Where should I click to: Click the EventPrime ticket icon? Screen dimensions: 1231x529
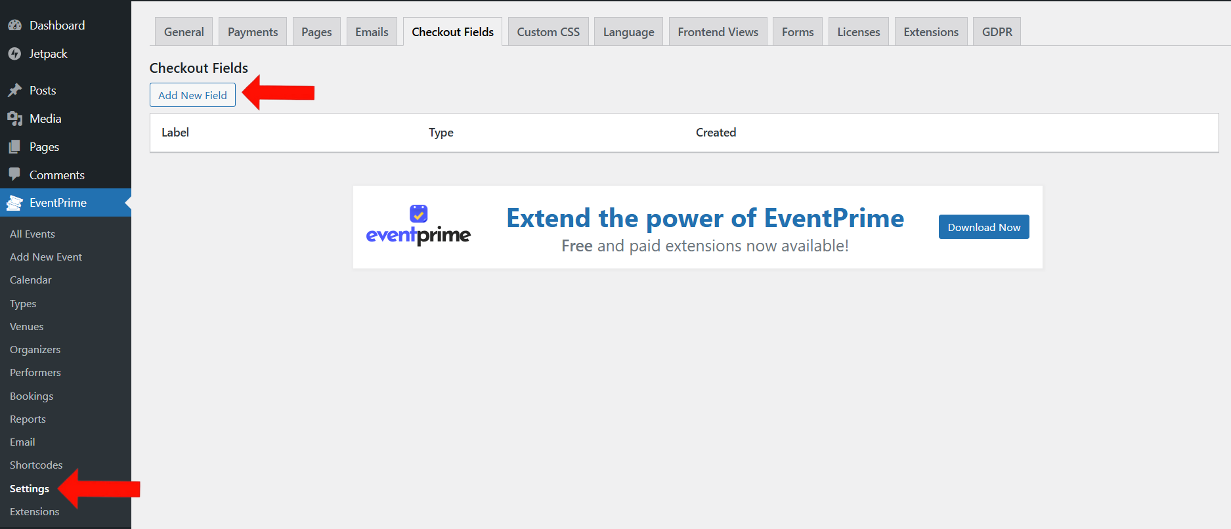14,203
